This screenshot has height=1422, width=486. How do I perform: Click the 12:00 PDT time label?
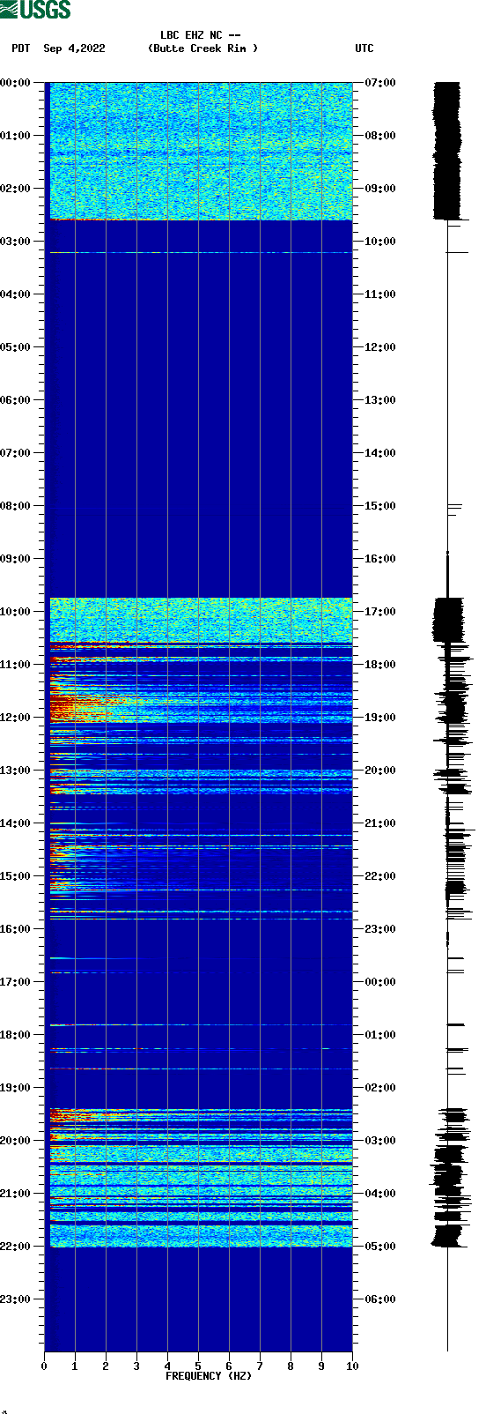tap(16, 718)
